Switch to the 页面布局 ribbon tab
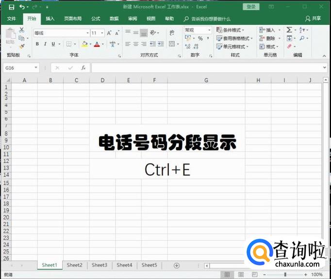The height and width of the screenshot is (279, 331). click(x=73, y=19)
